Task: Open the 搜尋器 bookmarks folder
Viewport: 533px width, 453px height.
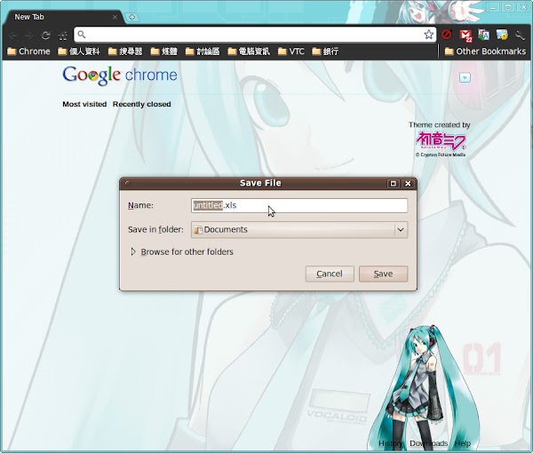Action: tap(125, 52)
